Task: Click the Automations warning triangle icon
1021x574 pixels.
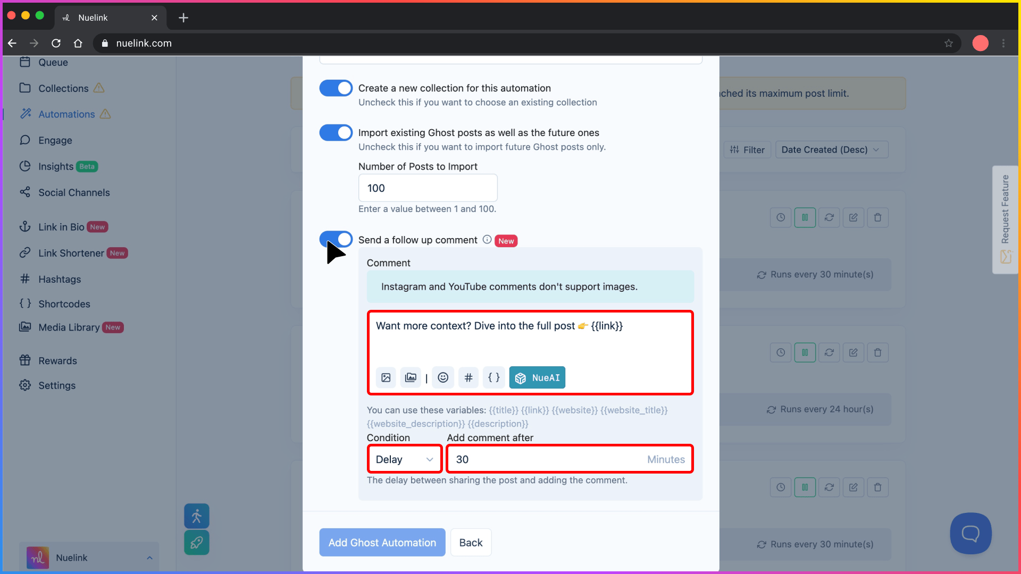Action: click(105, 114)
